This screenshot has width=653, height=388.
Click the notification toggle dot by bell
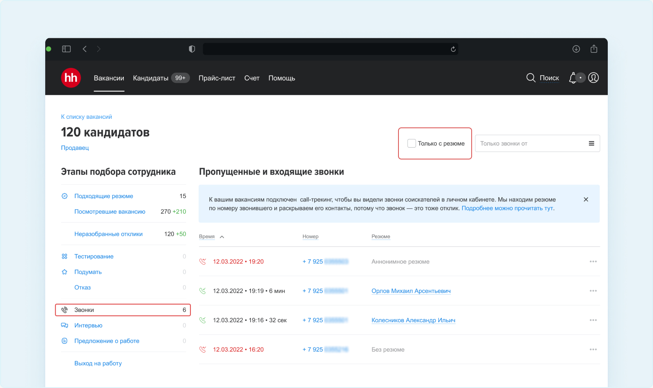click(580, 78)
